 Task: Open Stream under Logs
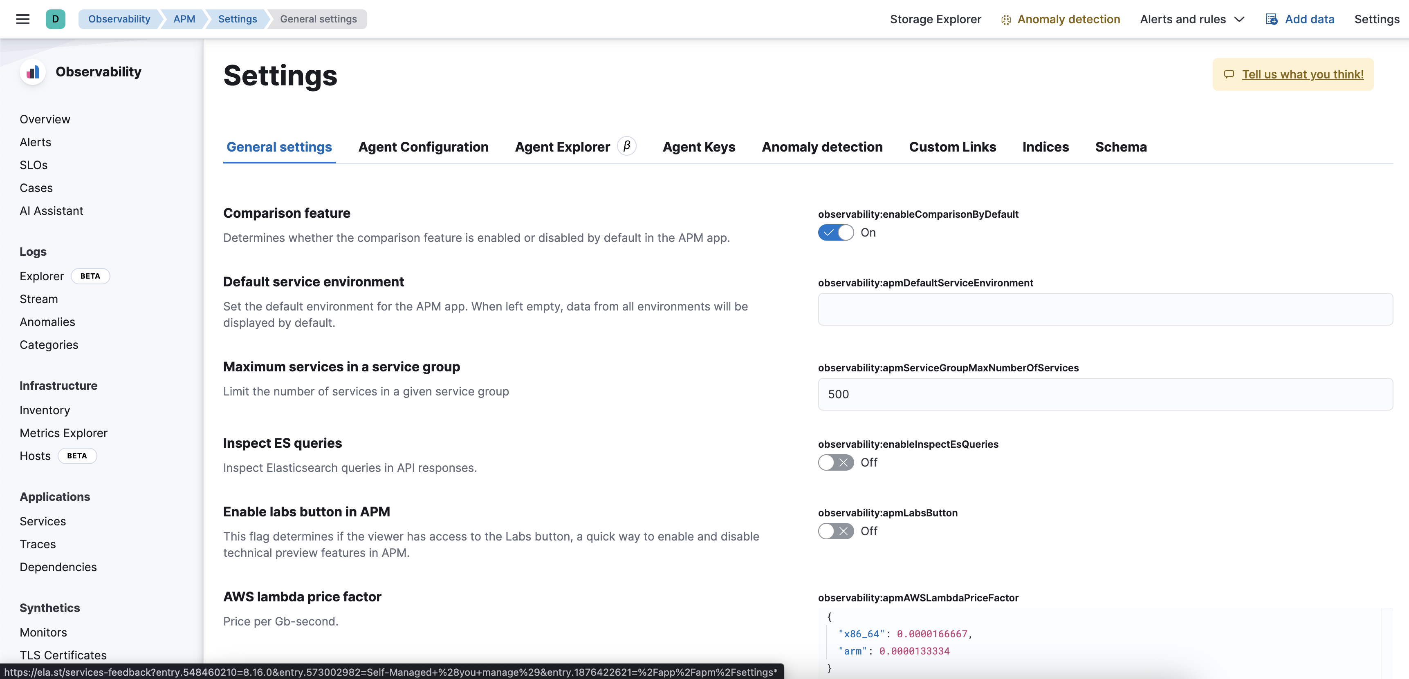coord(39,299)
